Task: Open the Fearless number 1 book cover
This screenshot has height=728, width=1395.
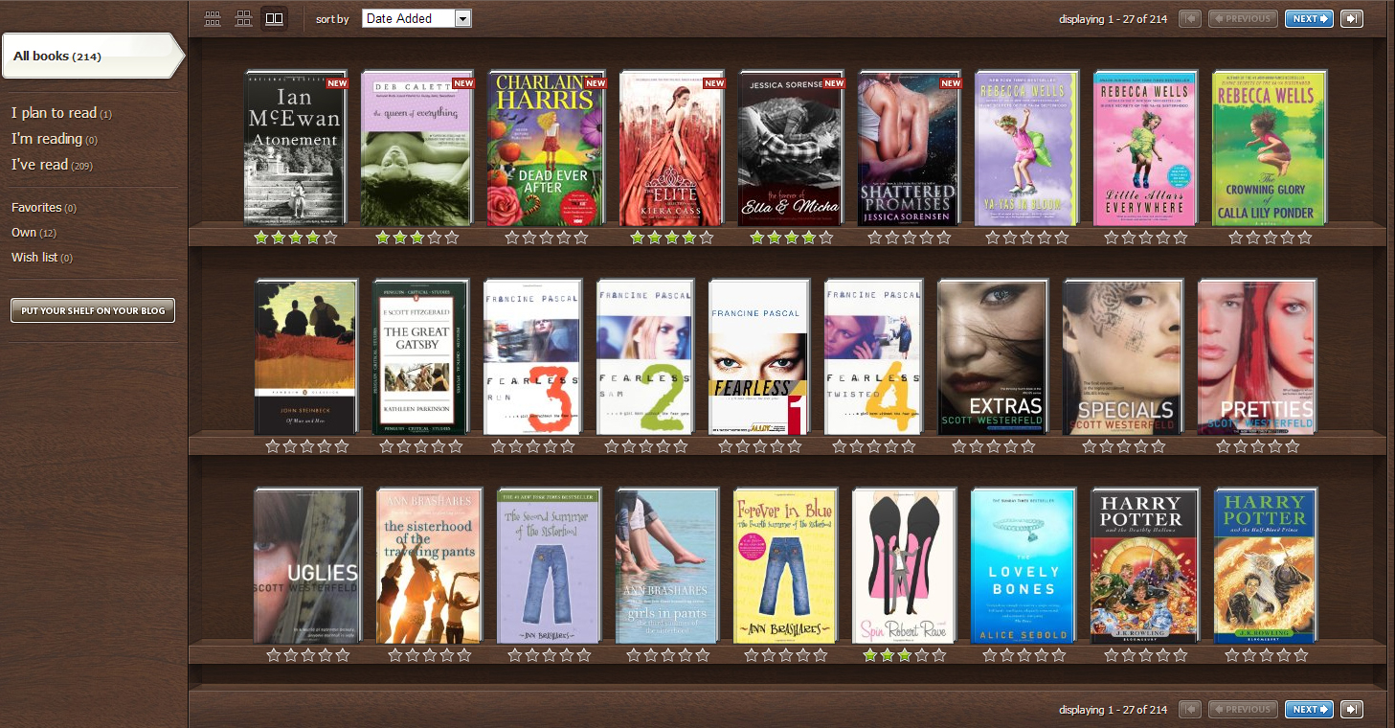Action: tap(759, 357)
